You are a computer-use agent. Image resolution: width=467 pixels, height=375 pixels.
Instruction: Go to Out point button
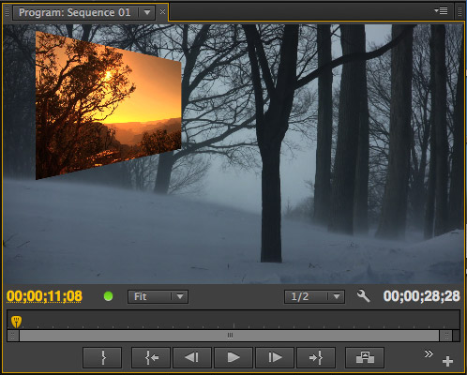(x=316, y=357)
